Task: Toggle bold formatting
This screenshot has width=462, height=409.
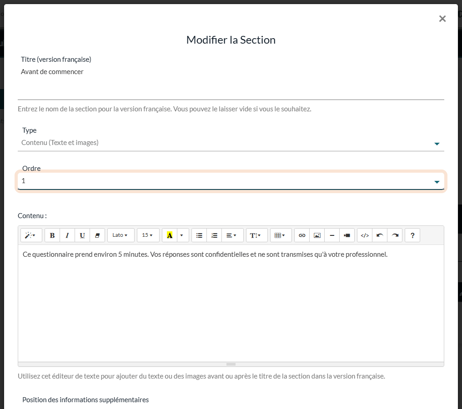Action: tap(52, 235)
